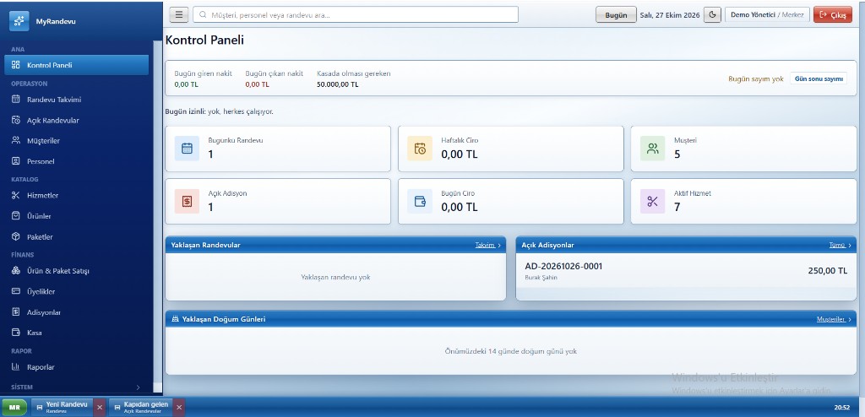Click the date Salı, 27 Ekim 2026

coord(670,15)
